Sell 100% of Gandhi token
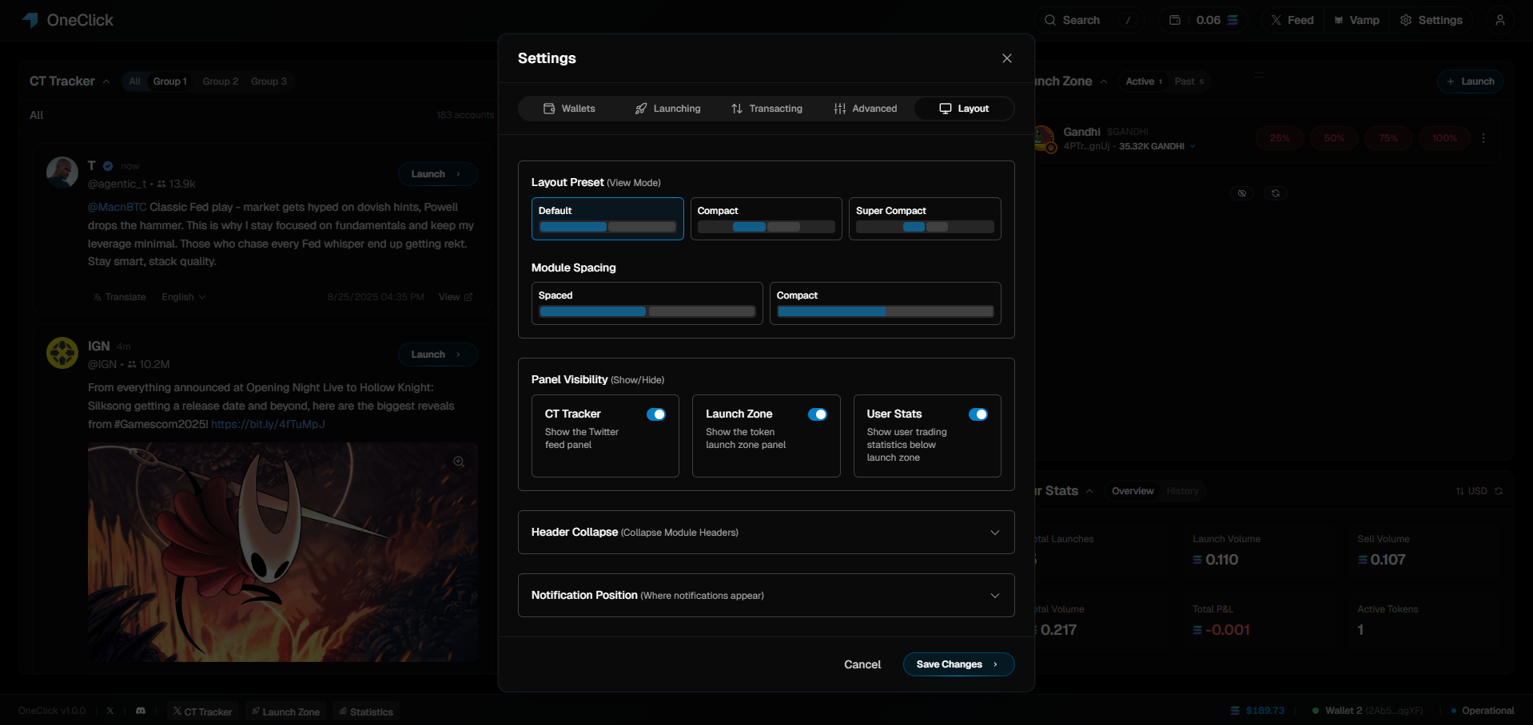 pos(1444,138)
